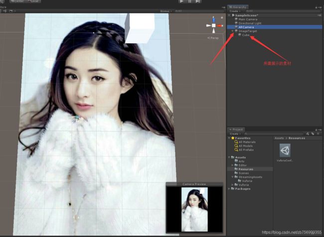Viewport: 324px width, 237px height.
Task: Click the Play button in the toolbar
Action: [x=181, y=1]
